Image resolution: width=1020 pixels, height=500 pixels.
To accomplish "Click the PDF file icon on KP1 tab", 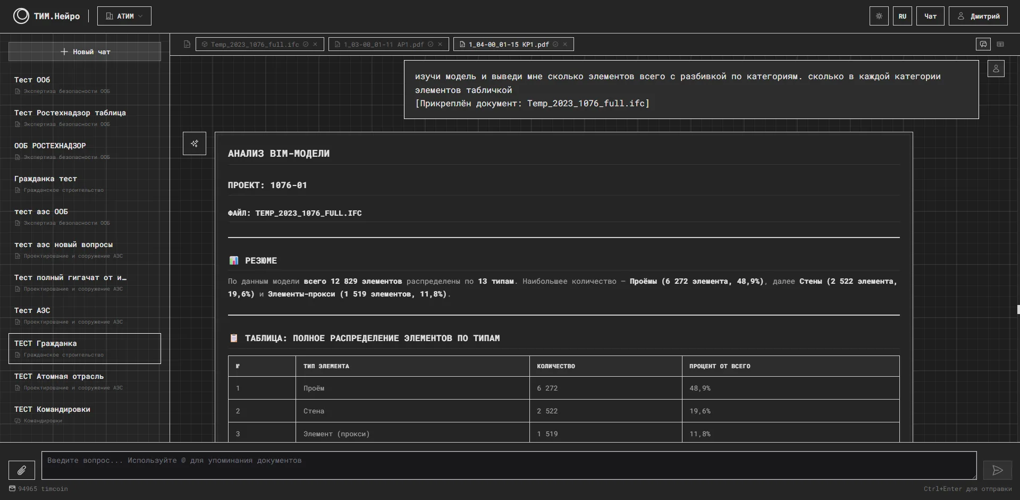I will (462, 45).
